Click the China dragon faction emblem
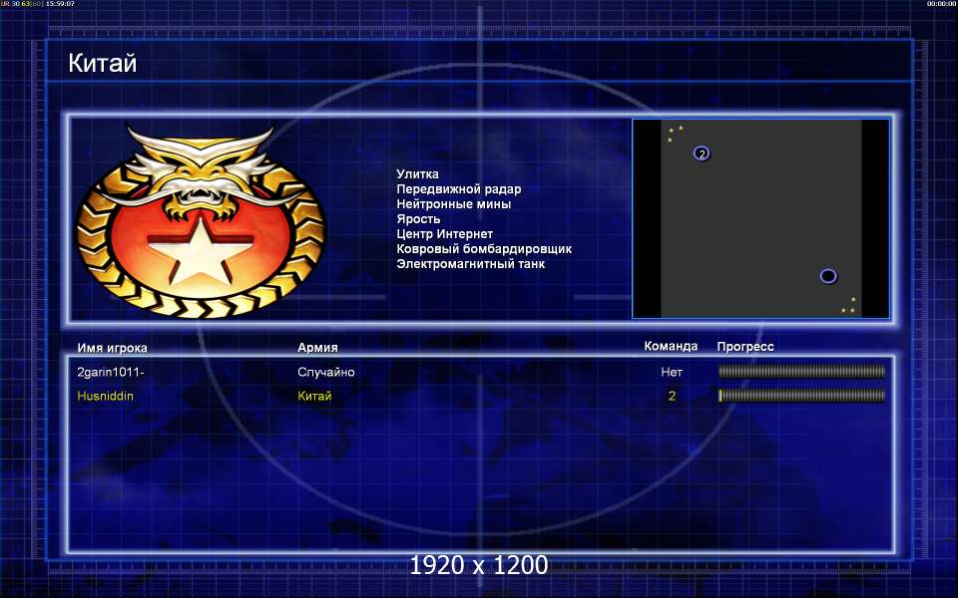This screenshot has width=958, height=598. tap(201, 221)
